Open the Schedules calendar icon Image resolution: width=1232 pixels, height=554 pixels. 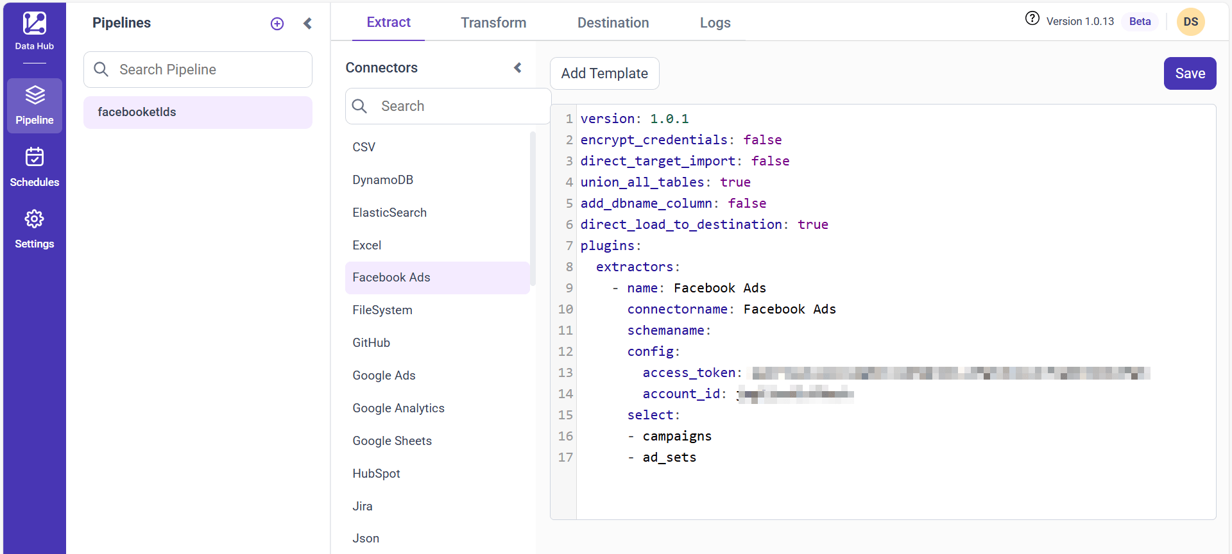[x=35, y=157]
